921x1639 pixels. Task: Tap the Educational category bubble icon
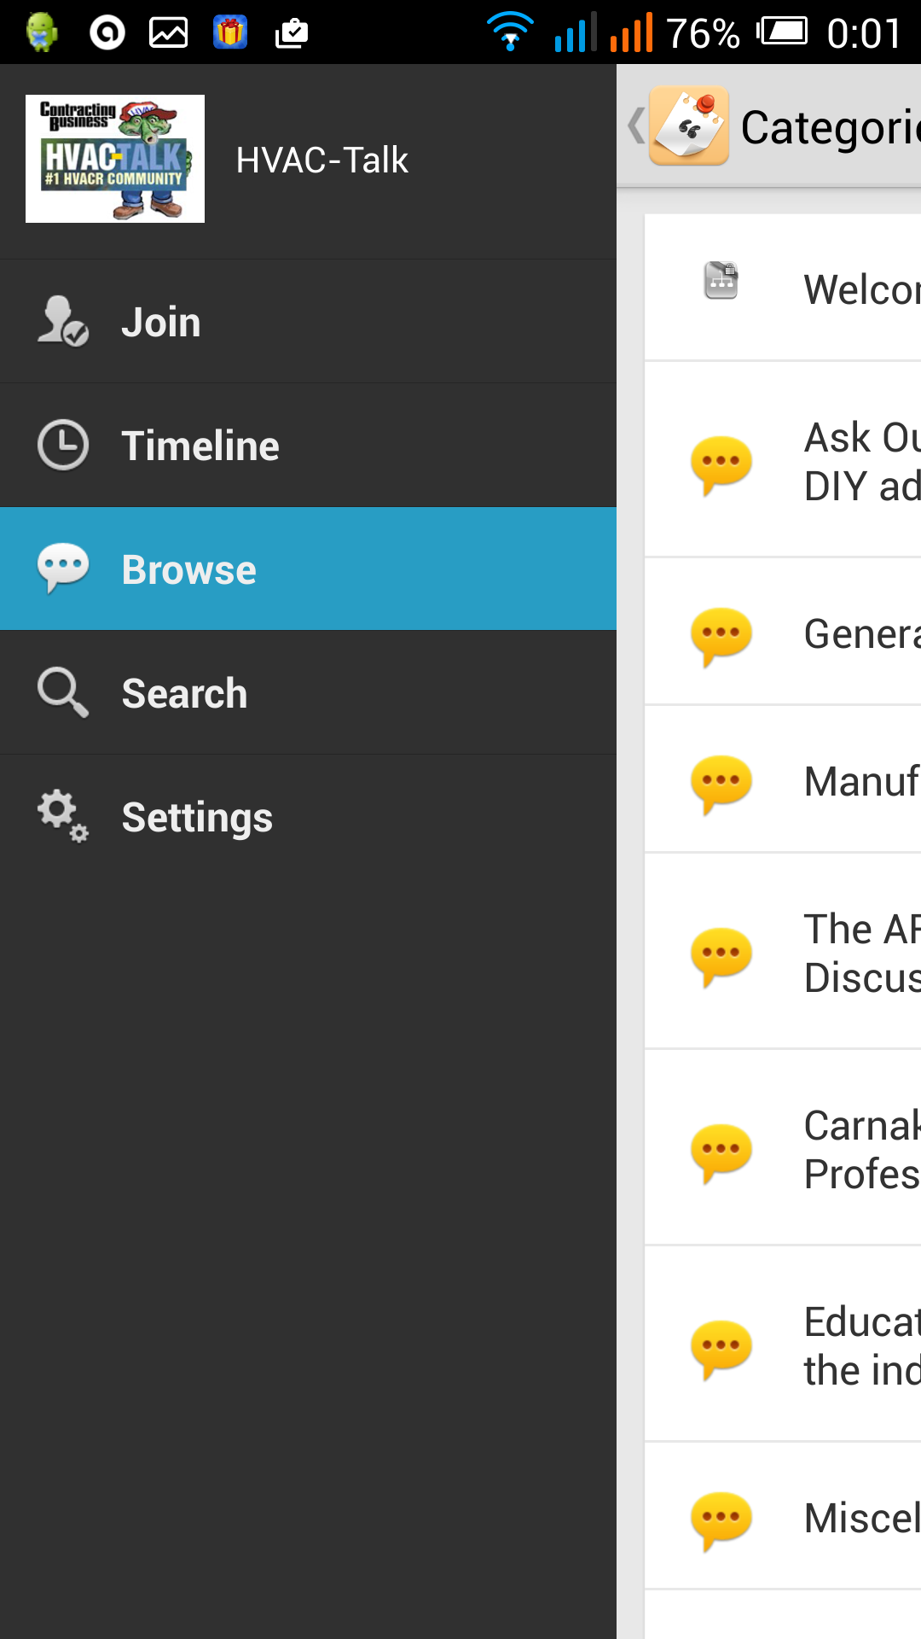click(x=721, y=1347)
